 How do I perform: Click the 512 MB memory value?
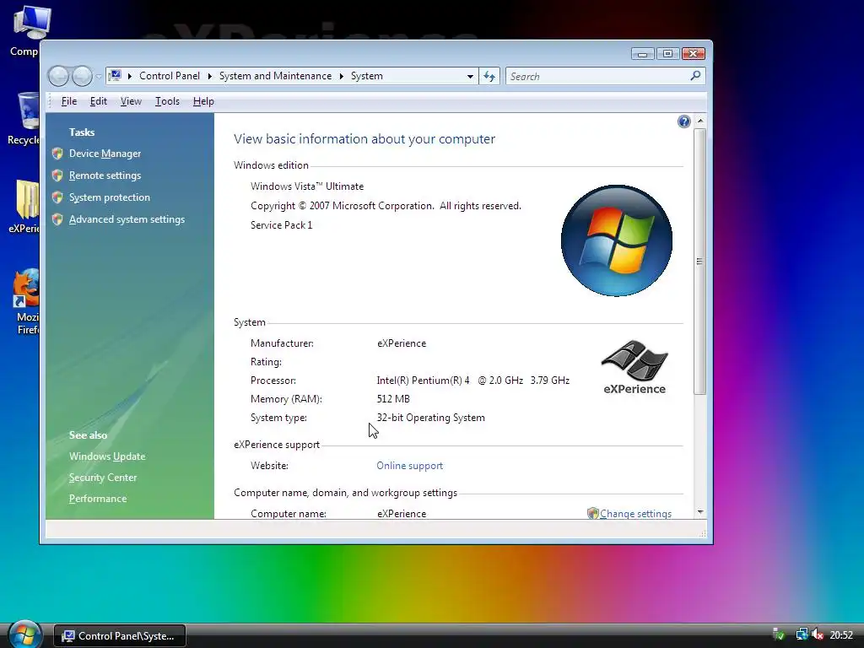tap(393, 399)
